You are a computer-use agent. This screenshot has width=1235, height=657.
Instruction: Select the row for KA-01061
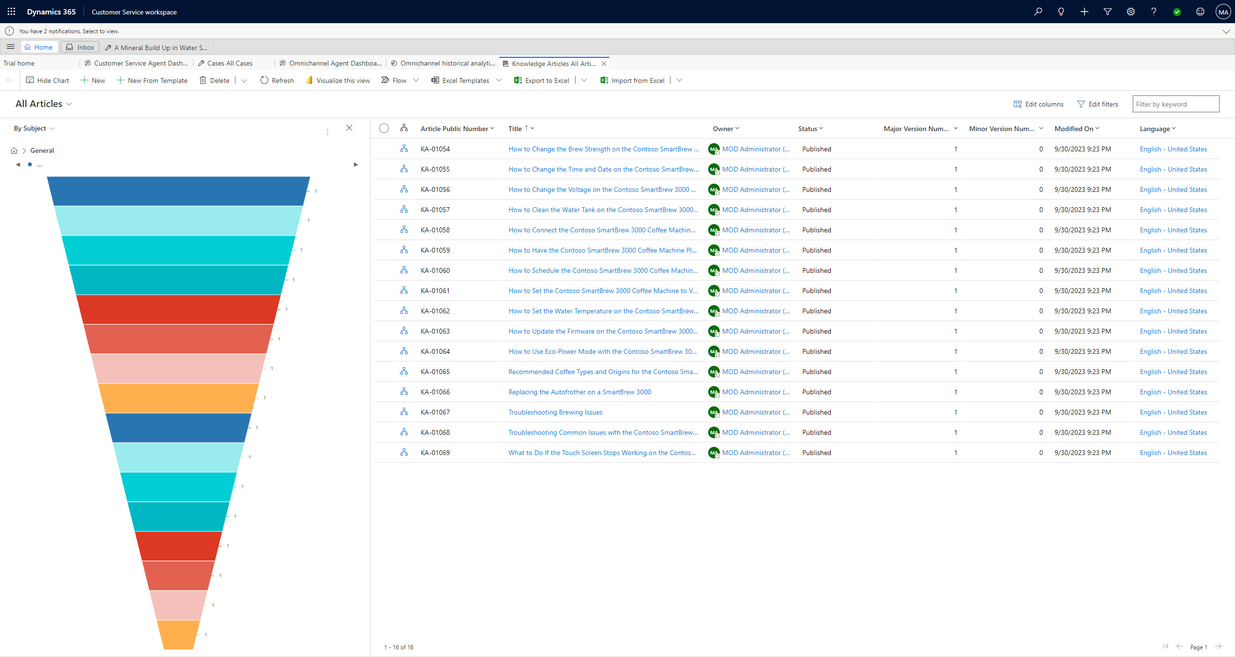796,291
